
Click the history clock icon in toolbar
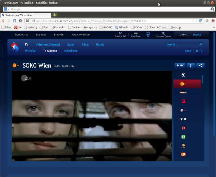15,21
